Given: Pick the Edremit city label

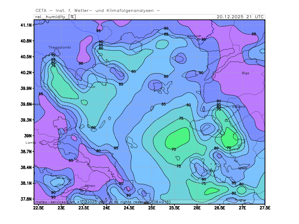Looking at the screenshot, I should pos(239,107).
